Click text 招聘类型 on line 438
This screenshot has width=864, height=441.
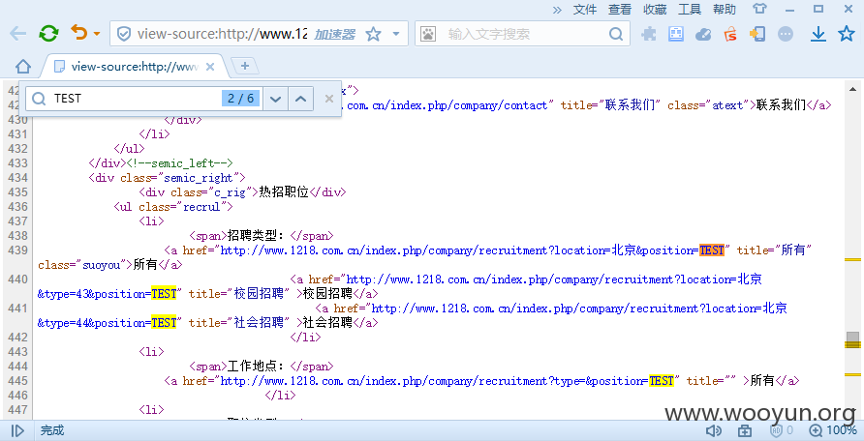[x=255, y=236]
